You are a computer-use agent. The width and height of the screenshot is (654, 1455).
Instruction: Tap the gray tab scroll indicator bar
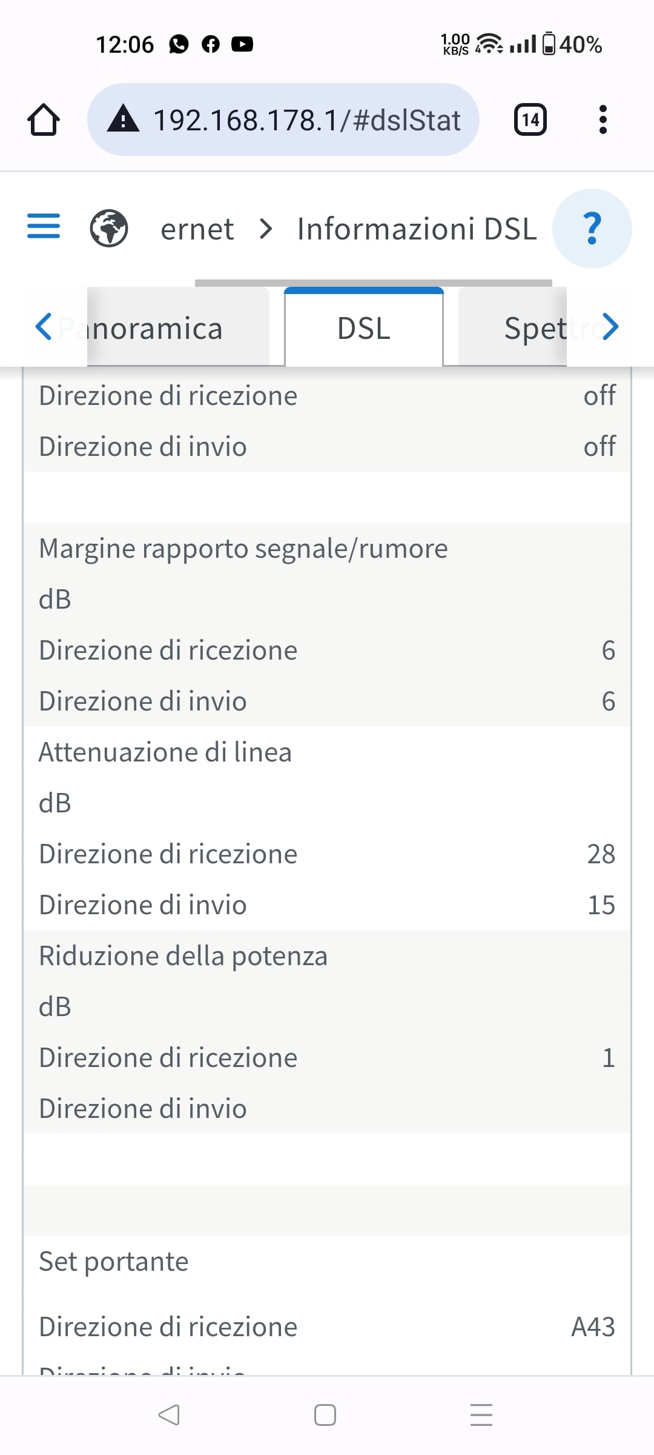click(x=373, y=283)
